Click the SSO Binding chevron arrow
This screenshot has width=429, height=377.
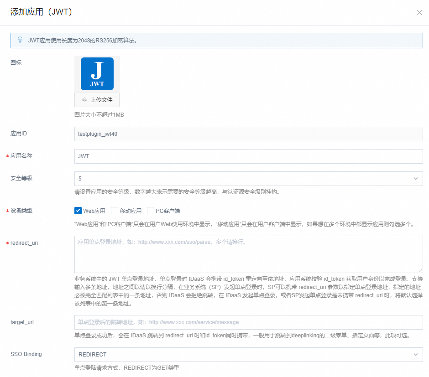[415, 355]
